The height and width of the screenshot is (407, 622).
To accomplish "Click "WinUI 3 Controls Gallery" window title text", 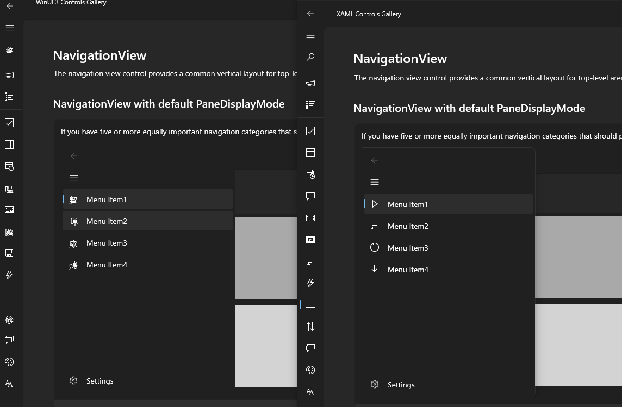I will [71, 2].
